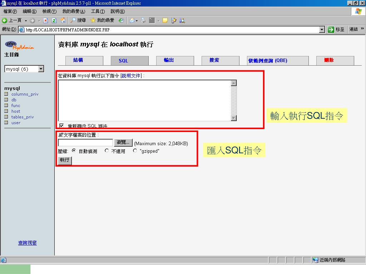Open the mysql (6) database dropdown
366x274 pixels.
pyautogui.click(x=24, y=69)
